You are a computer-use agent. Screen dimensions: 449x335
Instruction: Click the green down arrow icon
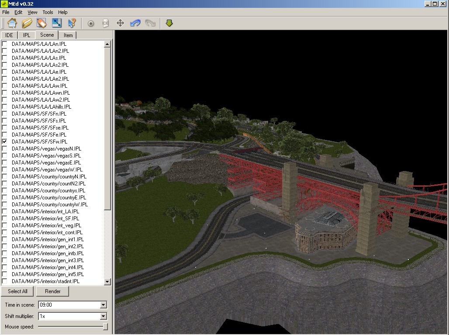(169, 23)
